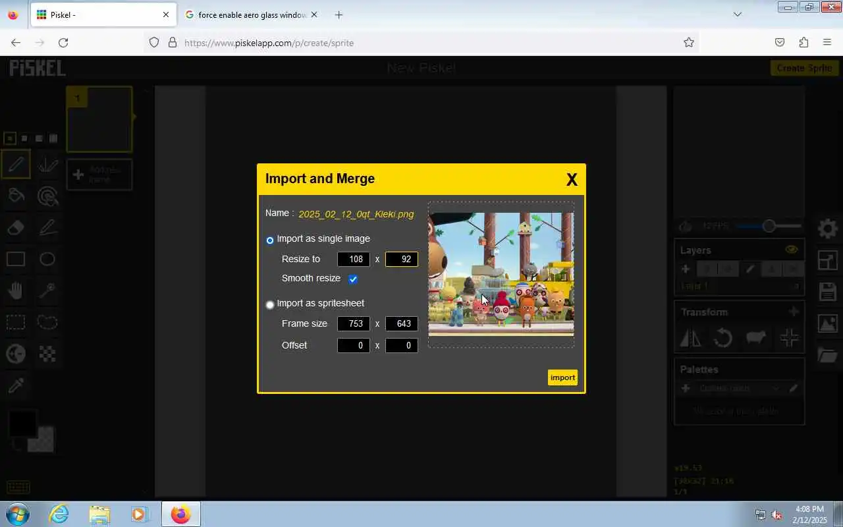This screenshot has height=527, width=843.
Task: Uncheck the Smooth resize checkbox
Action: (x=353, y=279)
